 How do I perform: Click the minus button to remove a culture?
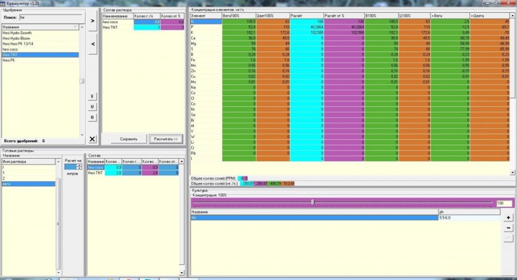coord(508,228)
